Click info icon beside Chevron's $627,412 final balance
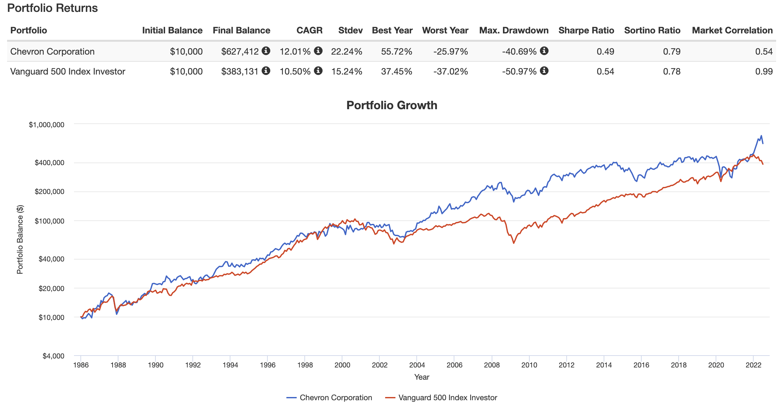780x406 pixels. click(266, 51)
